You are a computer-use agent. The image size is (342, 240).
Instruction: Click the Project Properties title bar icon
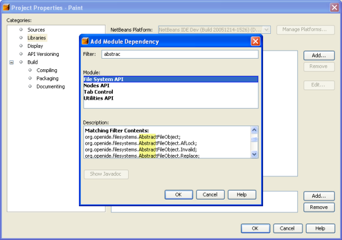click(x=6, y=7)
